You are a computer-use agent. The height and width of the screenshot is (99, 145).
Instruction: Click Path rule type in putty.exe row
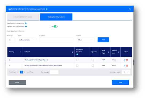(x=103, y=60)
